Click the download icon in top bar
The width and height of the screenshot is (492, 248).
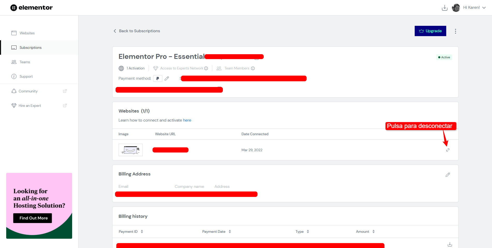pyautogui.click(x=445, y=8)
